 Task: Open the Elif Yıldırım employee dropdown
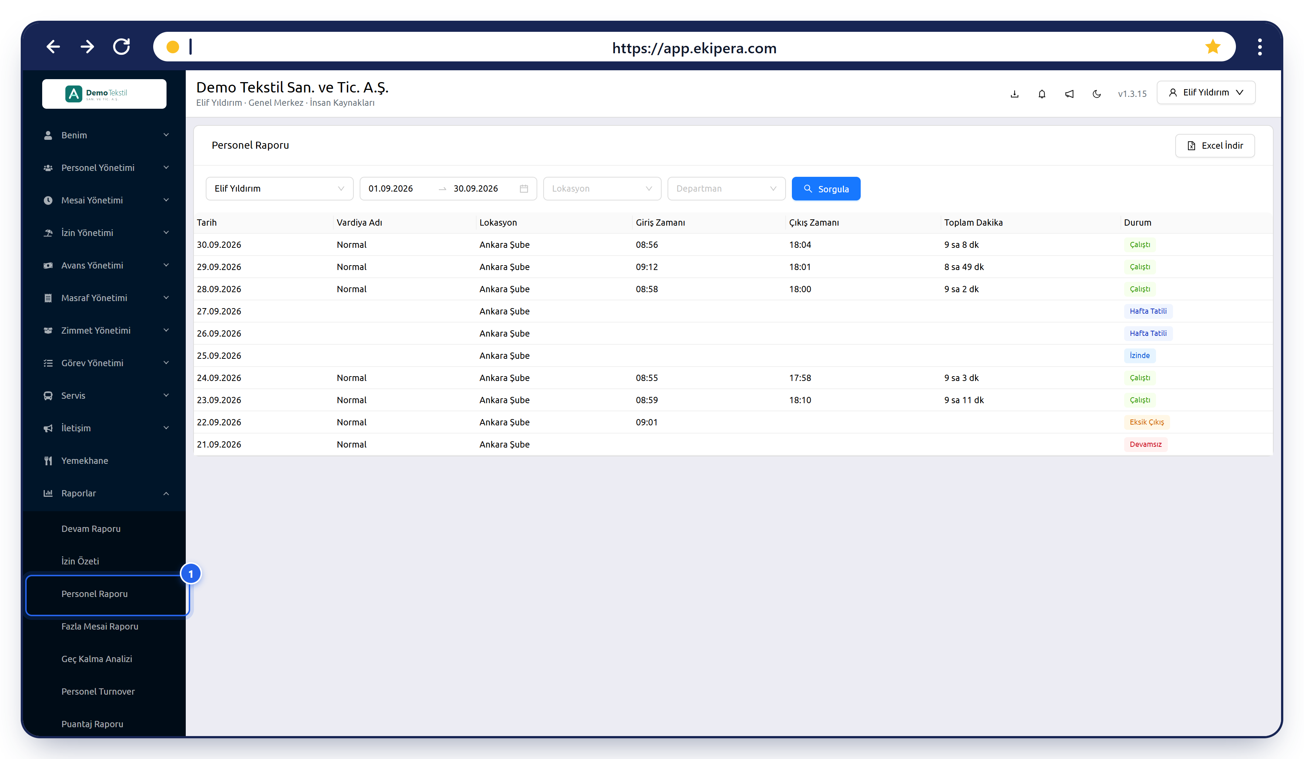279,188
